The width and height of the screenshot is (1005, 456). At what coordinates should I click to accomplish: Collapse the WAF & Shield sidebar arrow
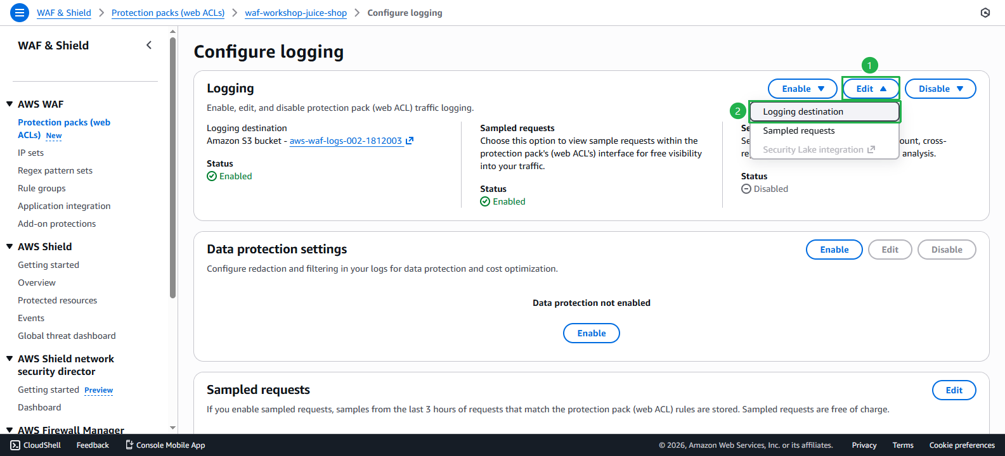pos(149,45)
